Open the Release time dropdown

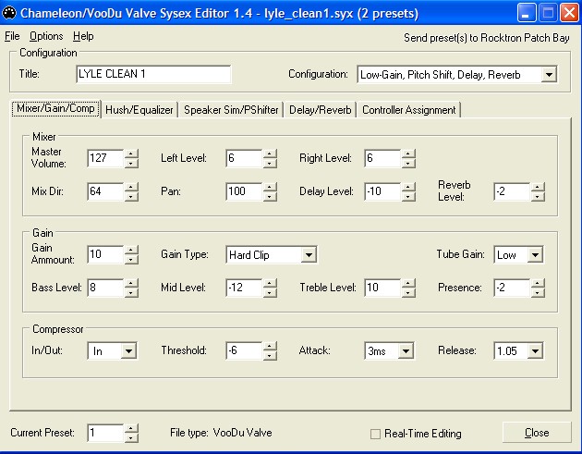[535, 350]
